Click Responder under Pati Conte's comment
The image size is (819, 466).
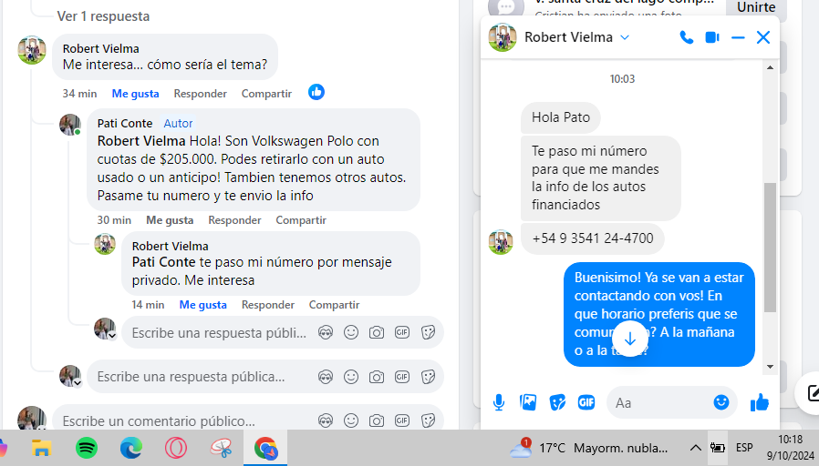click(234, 220)
